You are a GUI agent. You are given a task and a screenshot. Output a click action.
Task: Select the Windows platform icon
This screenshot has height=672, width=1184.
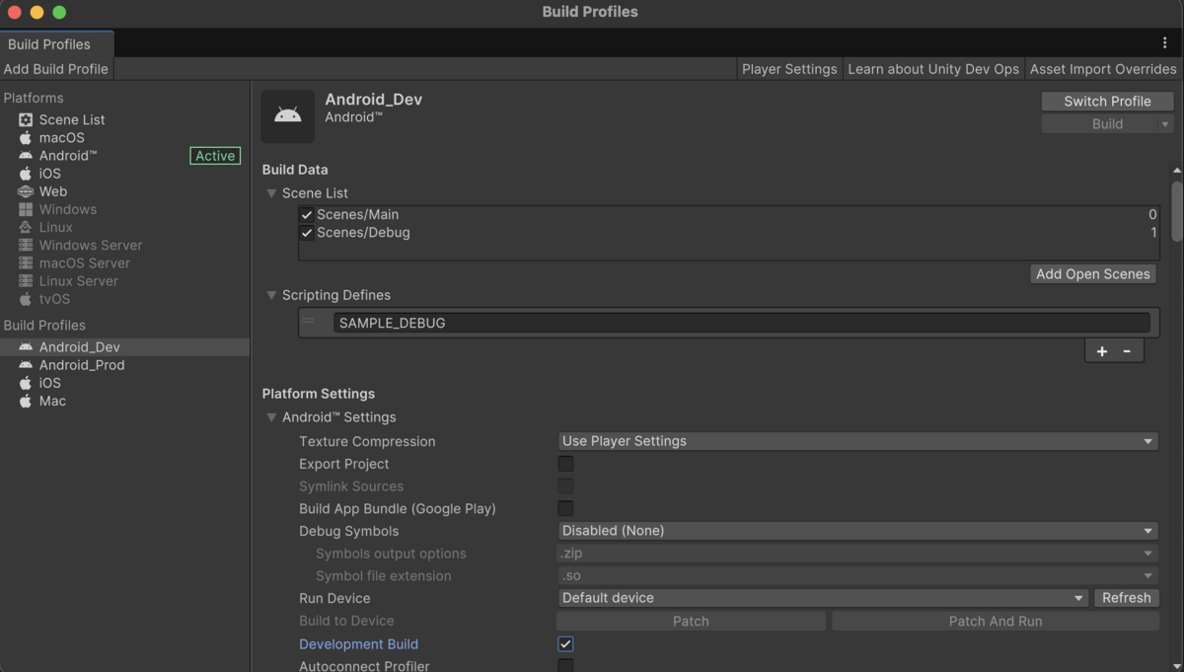point(26,209)
